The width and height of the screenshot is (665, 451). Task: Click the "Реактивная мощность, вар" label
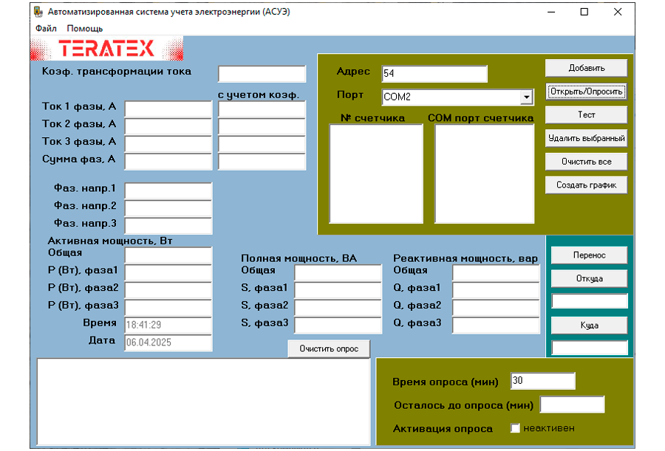pyautogui.click(x=465, y=258)
